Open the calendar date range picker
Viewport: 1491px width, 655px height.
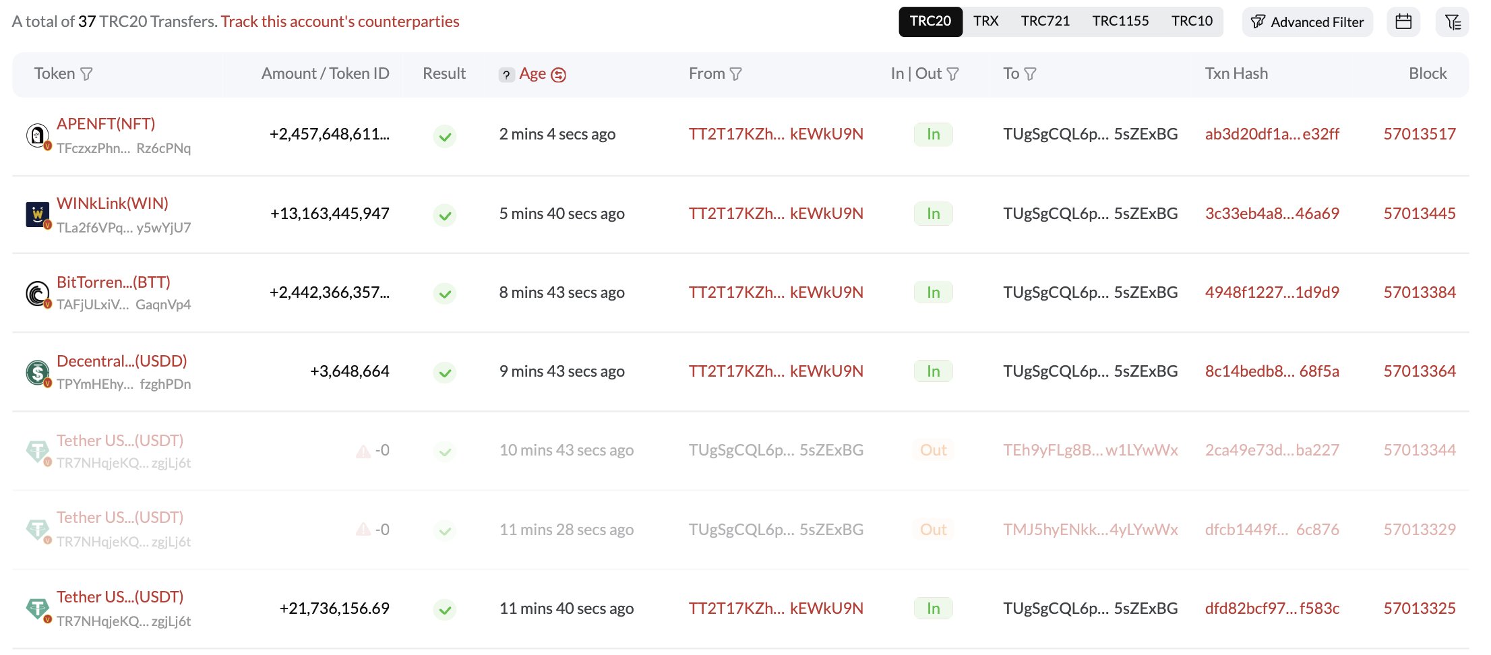coord(1403,21)
